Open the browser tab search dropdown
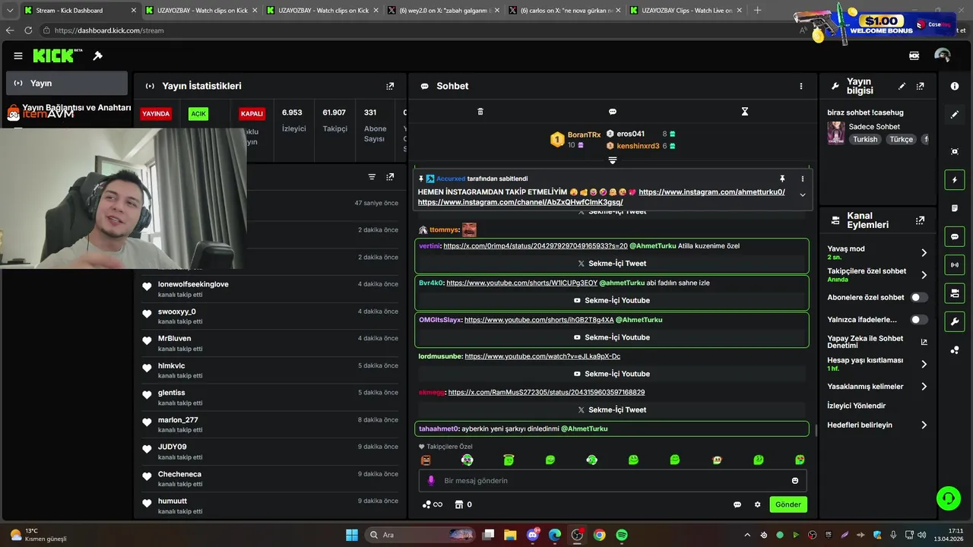Viewport: 973px width, 547px height. [10, 11]
